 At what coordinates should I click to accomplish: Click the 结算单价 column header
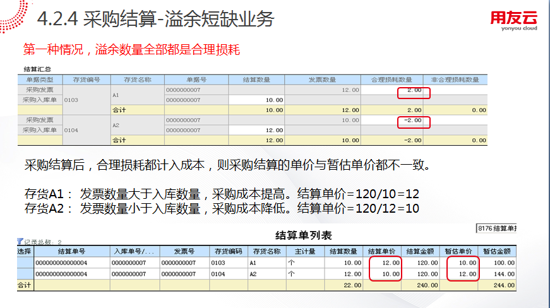(x=382, y=251)
